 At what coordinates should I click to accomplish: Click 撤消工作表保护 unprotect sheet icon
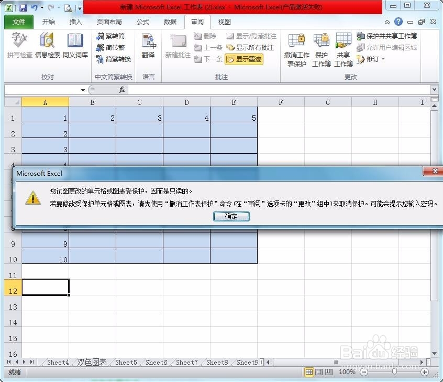click(297, 49)
